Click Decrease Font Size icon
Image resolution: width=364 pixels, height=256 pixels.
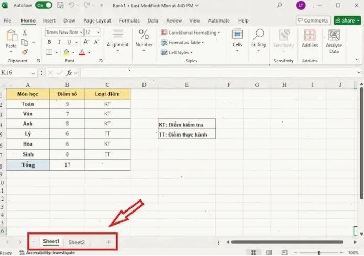click(96, 42)
